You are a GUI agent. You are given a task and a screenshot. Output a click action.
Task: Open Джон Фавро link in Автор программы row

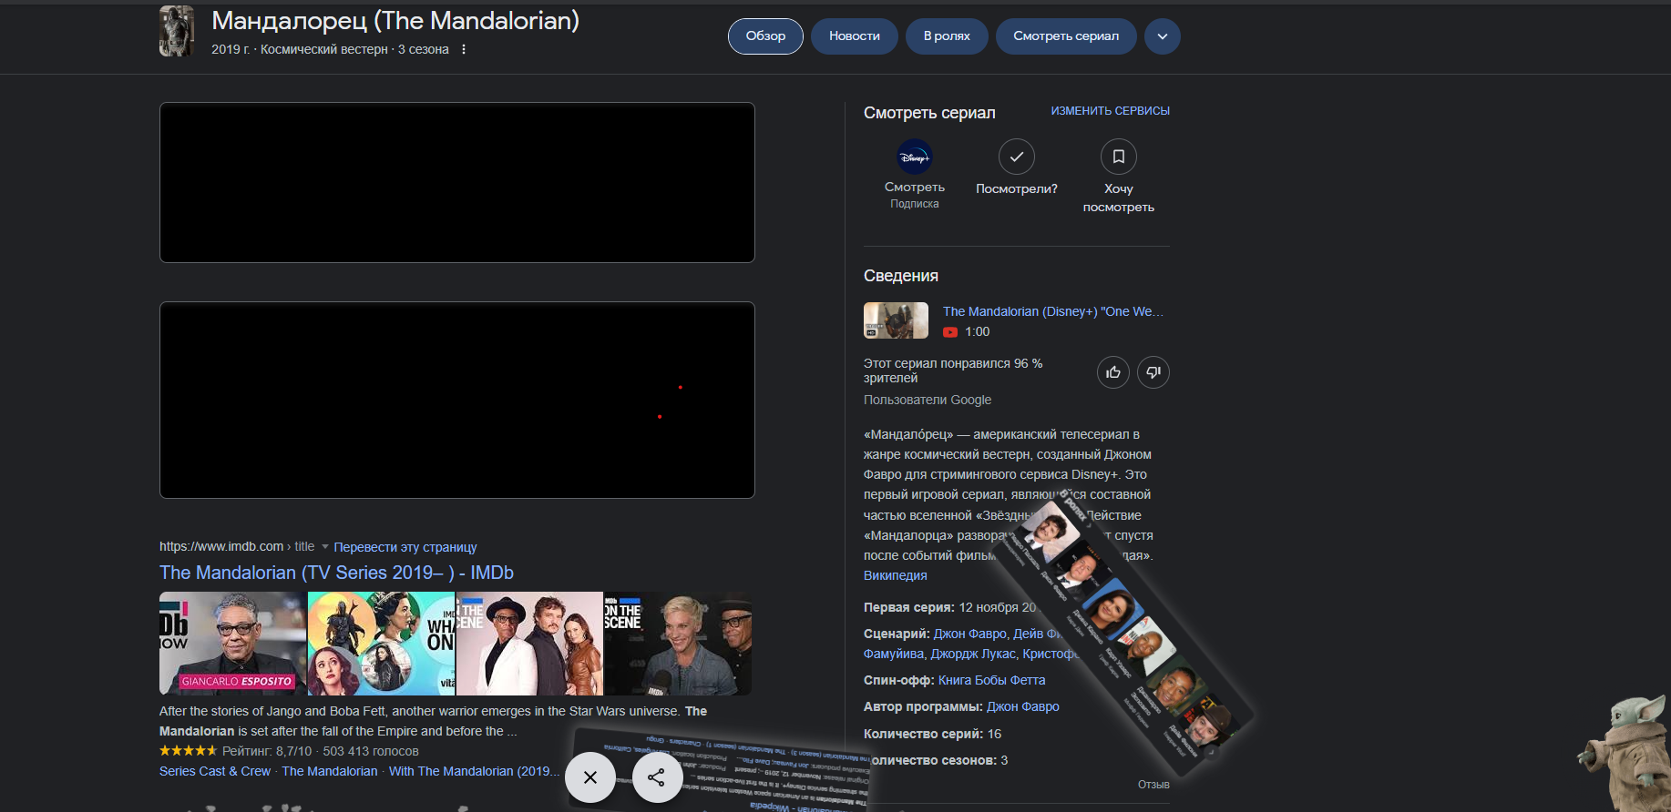[x=1023, y=706]
